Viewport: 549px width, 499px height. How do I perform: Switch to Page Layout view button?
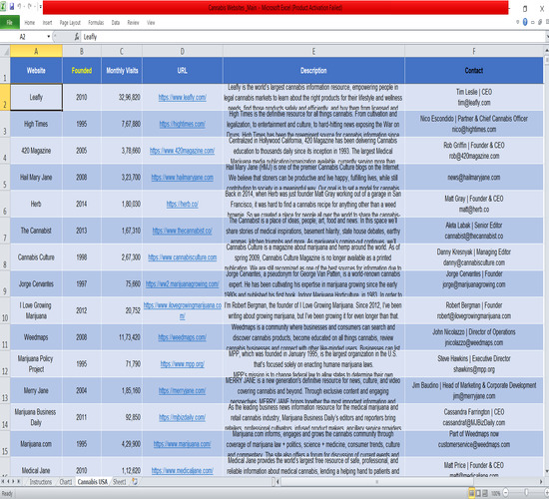click(x=478, y=493)
